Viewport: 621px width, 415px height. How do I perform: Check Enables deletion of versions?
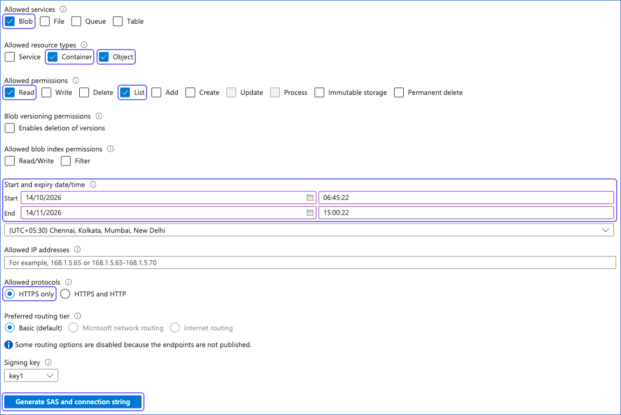click(10, 128)
